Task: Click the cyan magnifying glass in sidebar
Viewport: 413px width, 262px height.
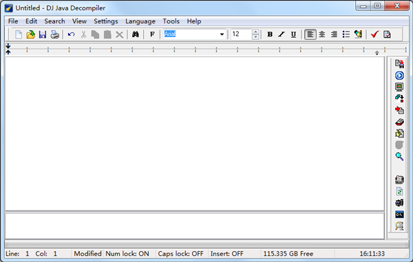Action: tap(399, 157)
